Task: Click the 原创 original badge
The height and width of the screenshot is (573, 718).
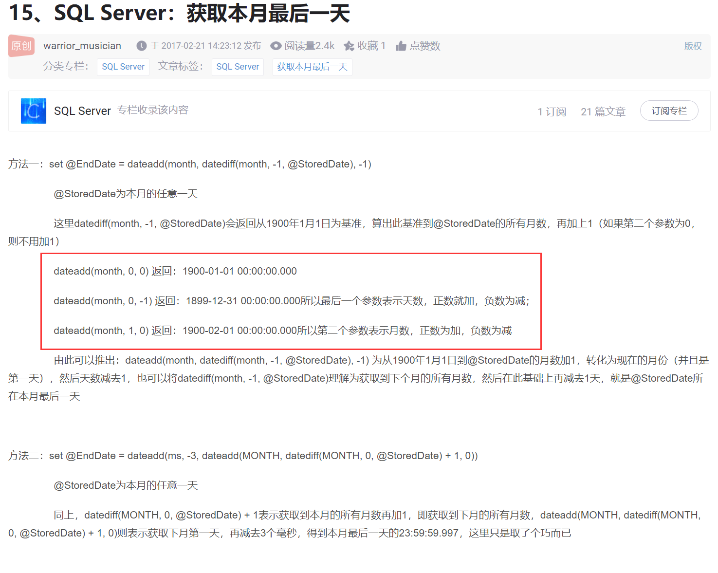Action: [21, 46]
